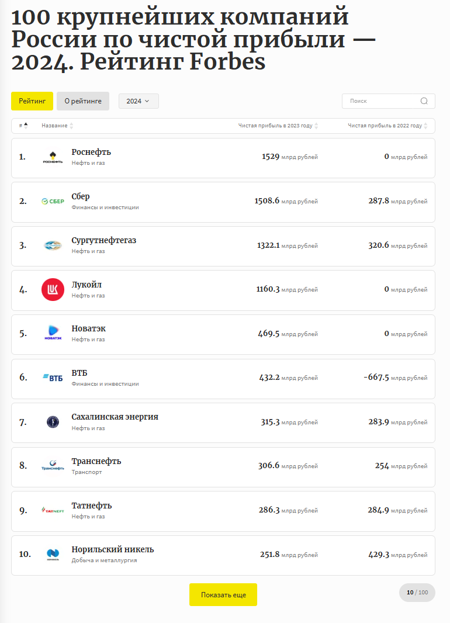450x623 pixels.
Task: Click the Sber logo icon
Action: (53, 202)
